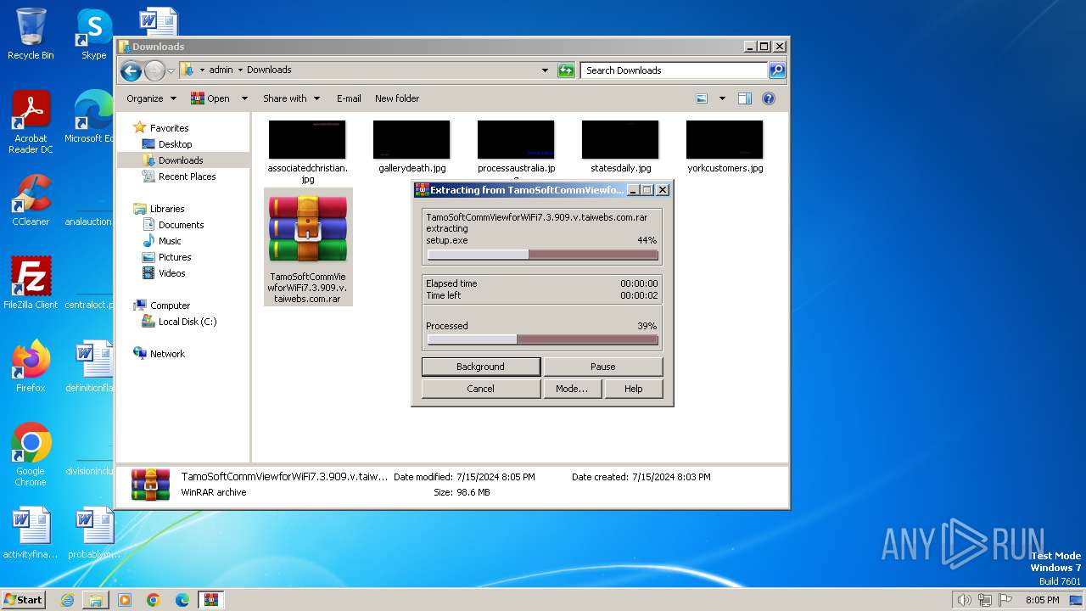Cancel the extraction

click(x=480, y=389)
